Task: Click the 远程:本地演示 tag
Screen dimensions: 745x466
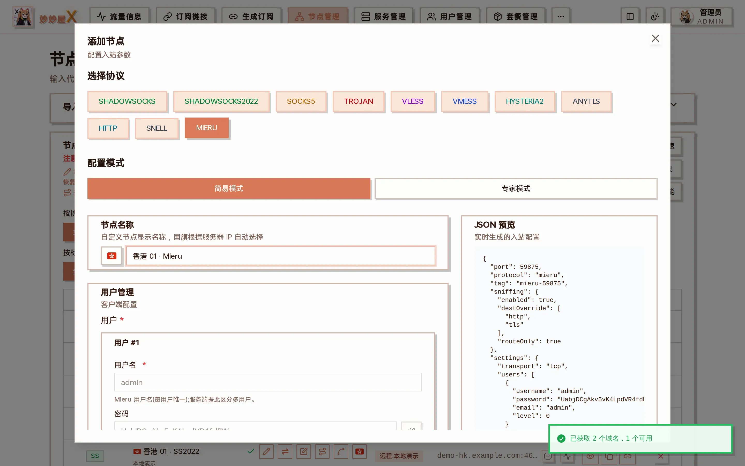Action: [x=399, y=456]
